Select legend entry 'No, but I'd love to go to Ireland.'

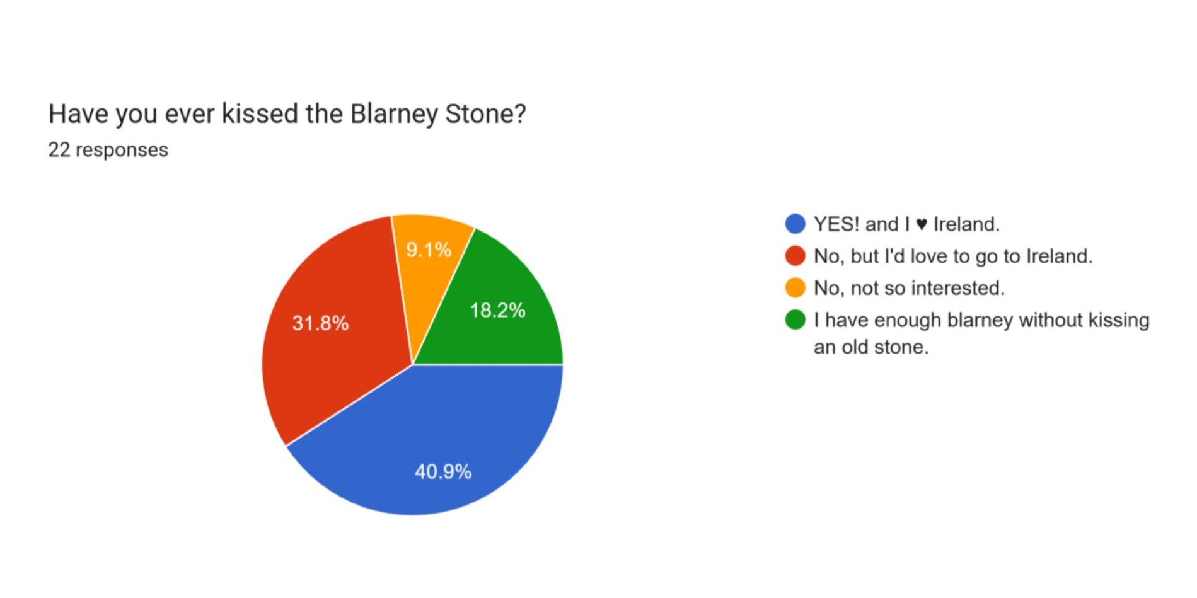pyautogui.click(x=953, y=256)
